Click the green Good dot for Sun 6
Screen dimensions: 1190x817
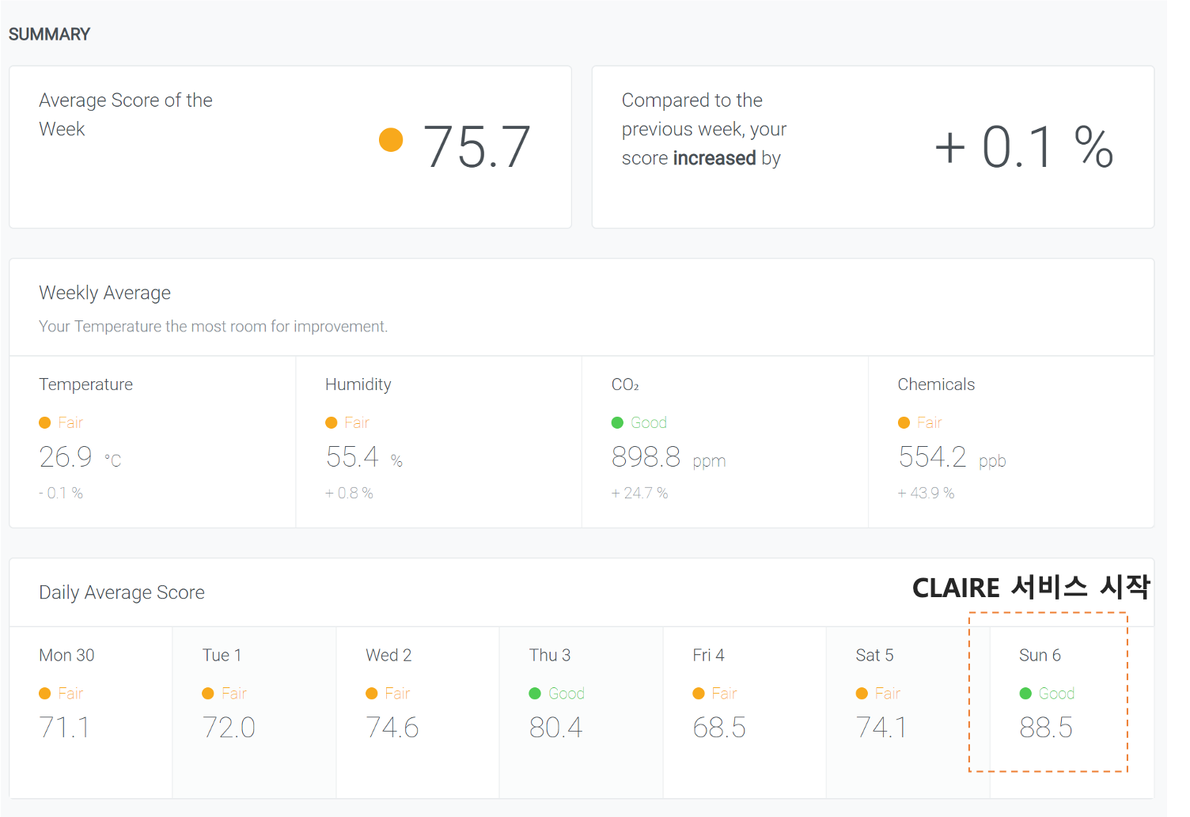1025,694
